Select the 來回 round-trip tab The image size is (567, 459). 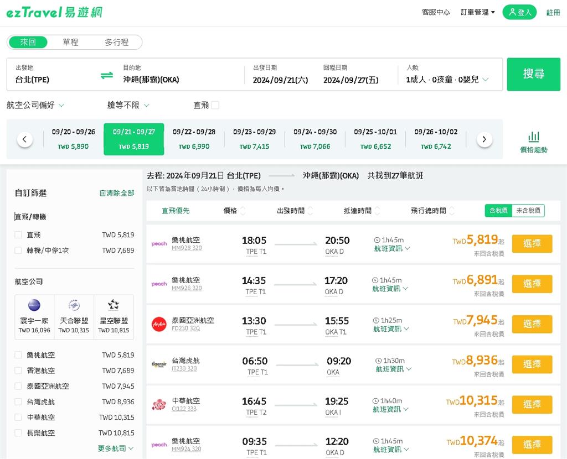[x=28, y=42]
